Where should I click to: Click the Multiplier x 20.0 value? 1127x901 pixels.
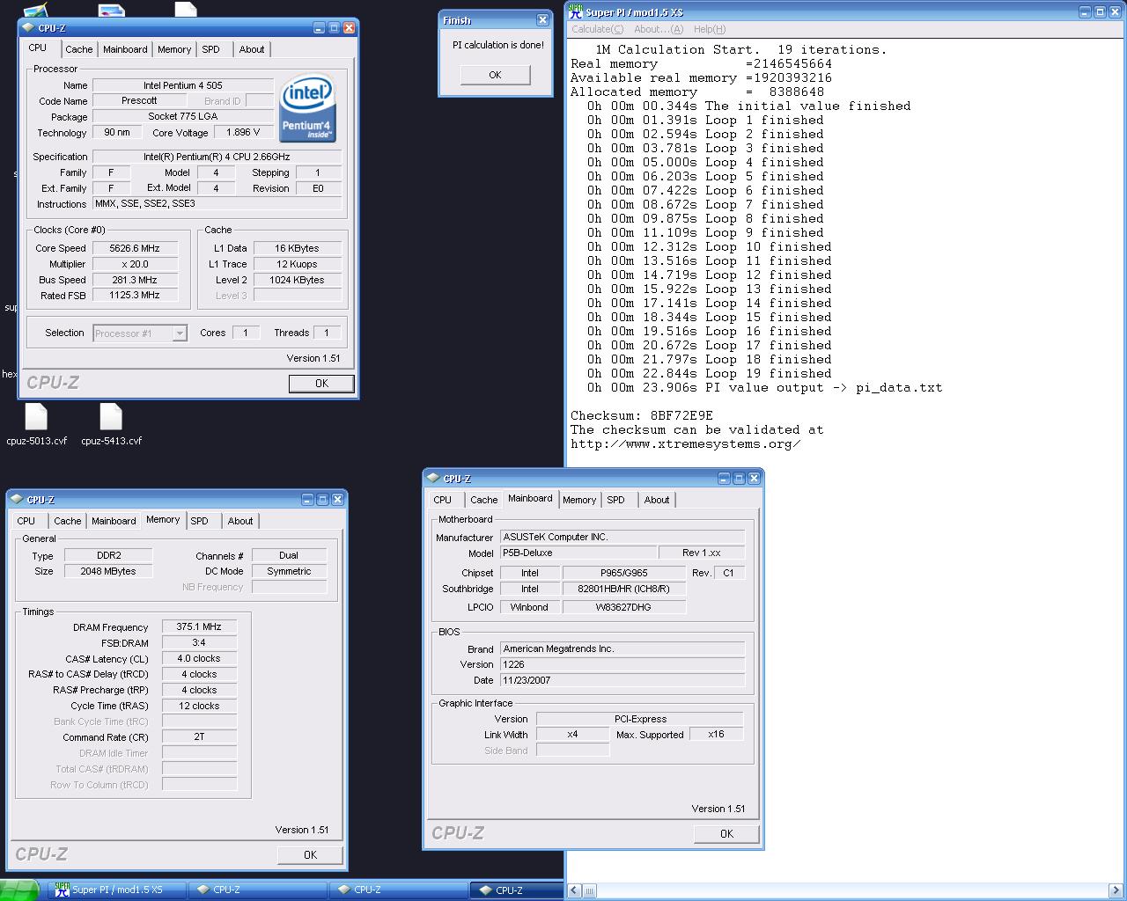click(x=135, y=264)
